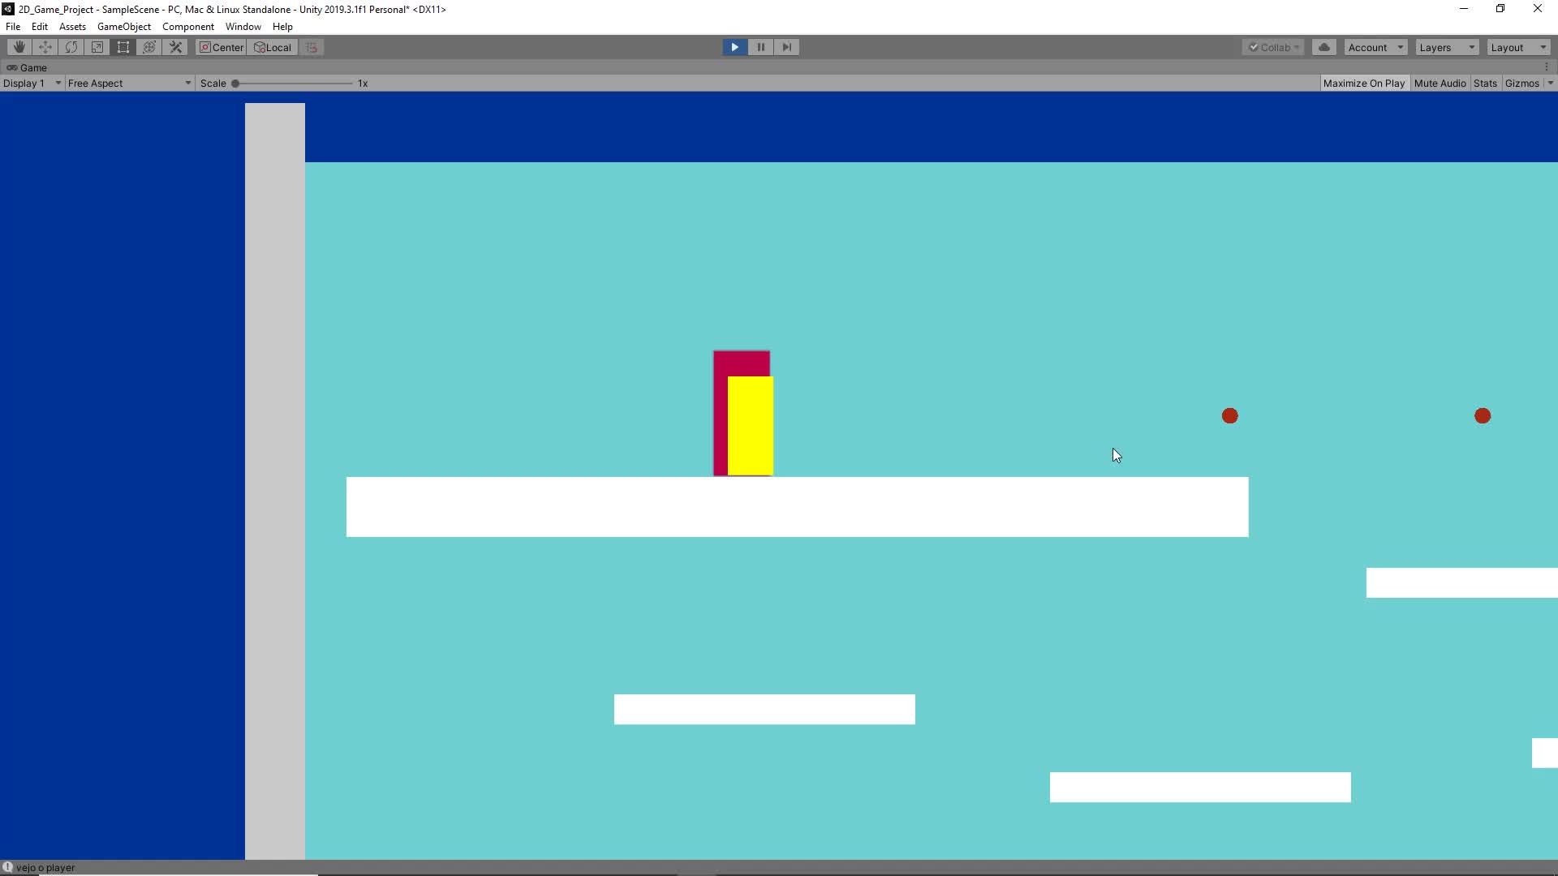Enable Maximize On Play
This screenshot has height=876, width=1558.
(1365, 83)
